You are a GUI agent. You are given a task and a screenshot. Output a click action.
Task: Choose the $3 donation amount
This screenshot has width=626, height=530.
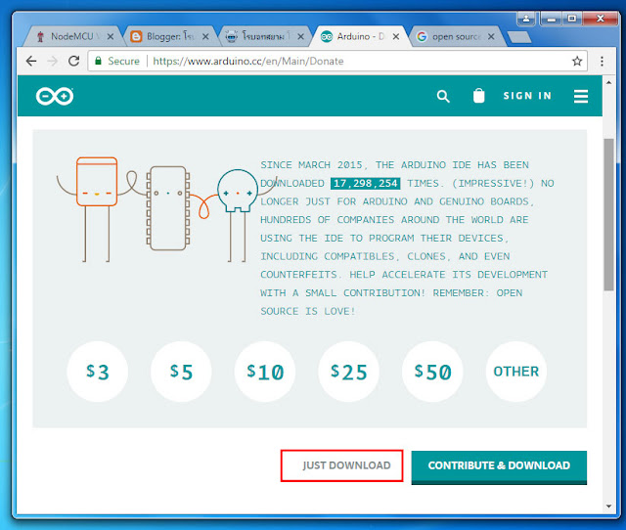pos(98,372)
